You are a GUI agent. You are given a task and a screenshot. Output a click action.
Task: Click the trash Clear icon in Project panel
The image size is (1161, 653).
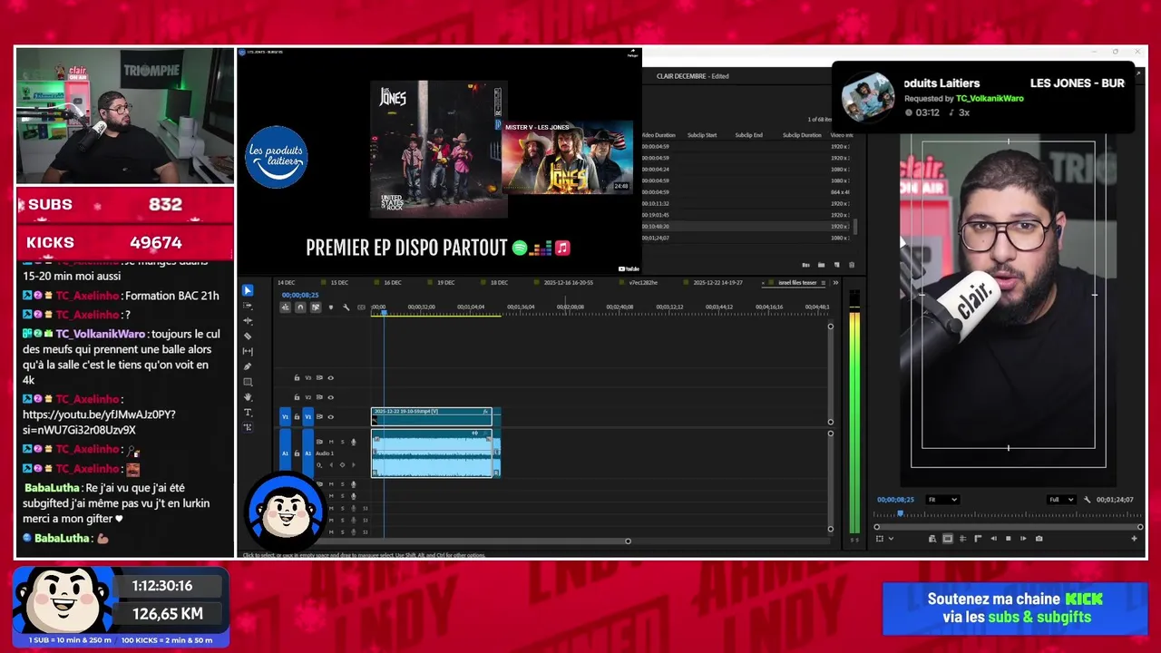pos(851,265)
